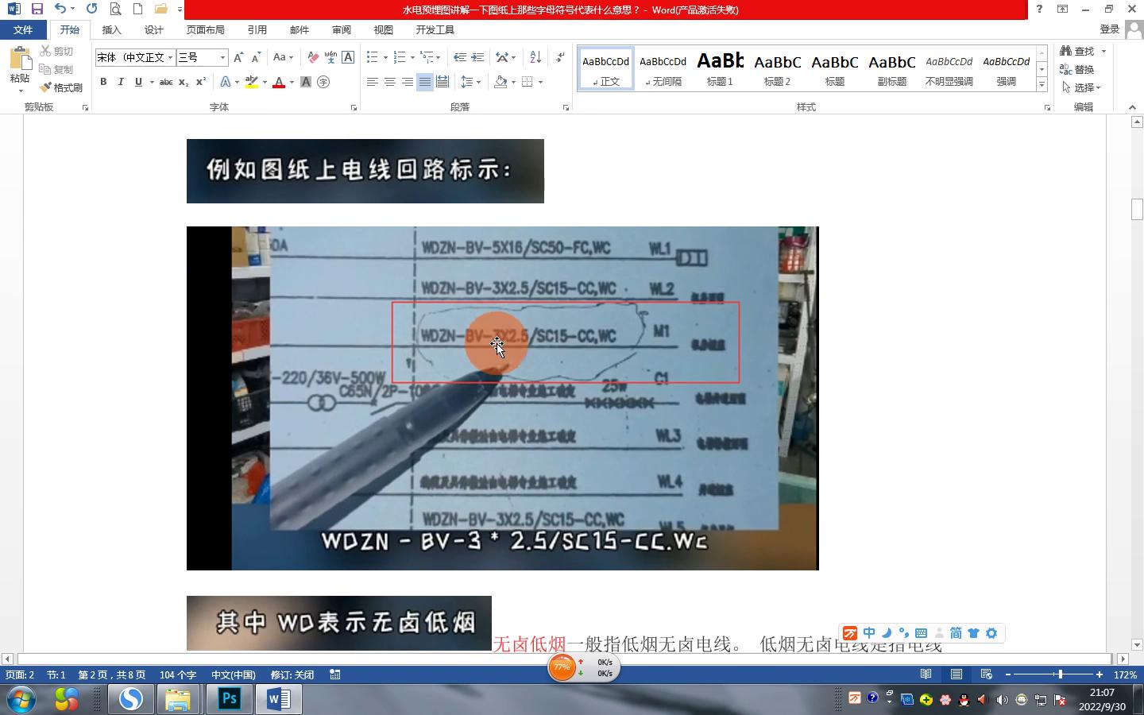This screenshot has width=1144, height=715.
Task: Click the Undo arrow in the quick access toolbar
Action: click(x=60, y=9)
